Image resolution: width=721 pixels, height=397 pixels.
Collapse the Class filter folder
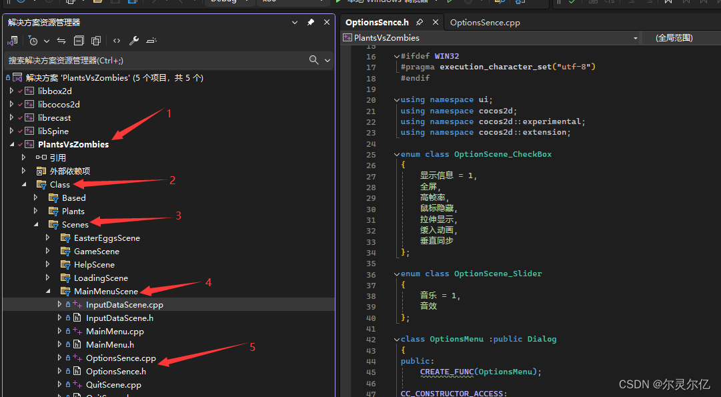tap(23, 184)
